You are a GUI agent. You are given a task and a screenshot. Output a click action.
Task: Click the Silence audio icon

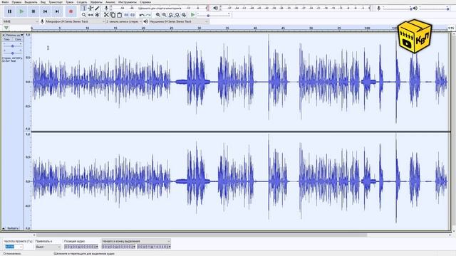pos(133,15)
